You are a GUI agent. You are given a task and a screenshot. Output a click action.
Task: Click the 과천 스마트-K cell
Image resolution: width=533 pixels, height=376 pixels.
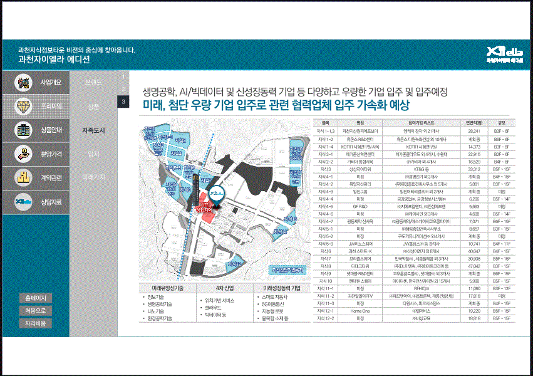[360, 251]
